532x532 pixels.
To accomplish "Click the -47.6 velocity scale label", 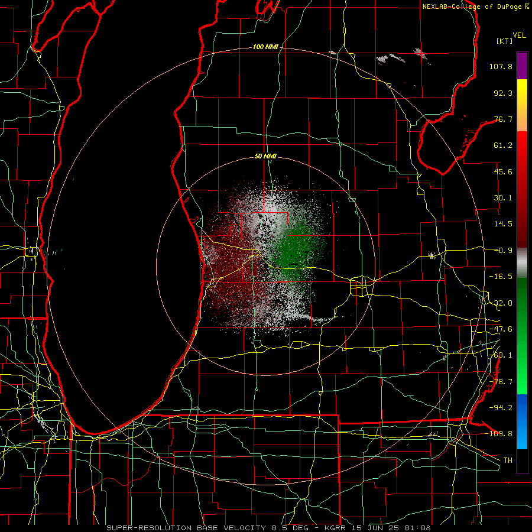I will [501, 329].
